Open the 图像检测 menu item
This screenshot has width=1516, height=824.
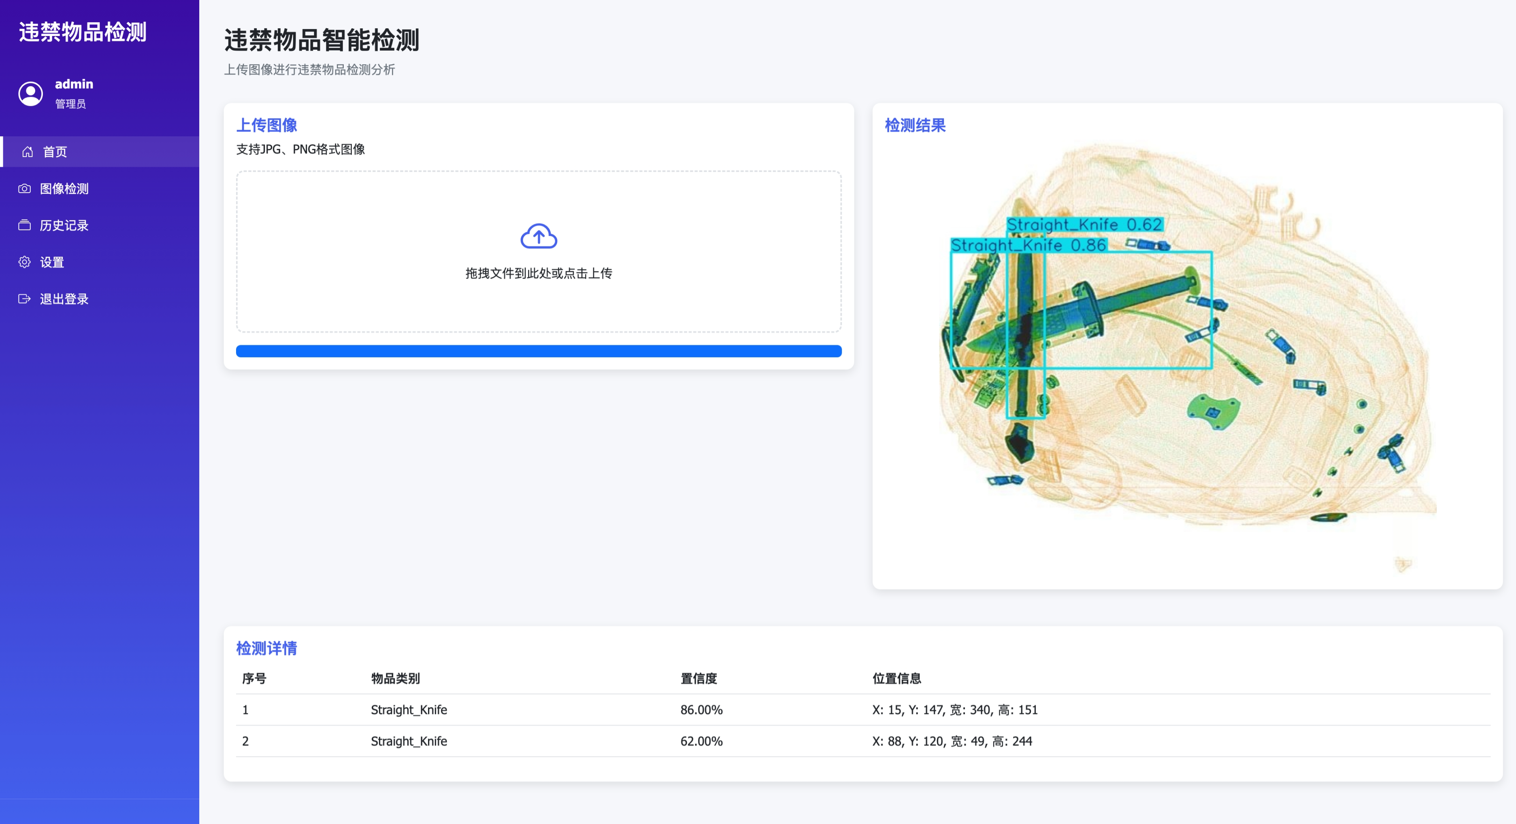(x=64, y=189)
